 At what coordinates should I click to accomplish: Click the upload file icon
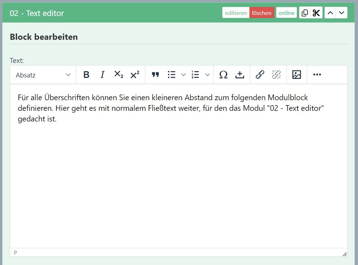(x=240, y=75)
